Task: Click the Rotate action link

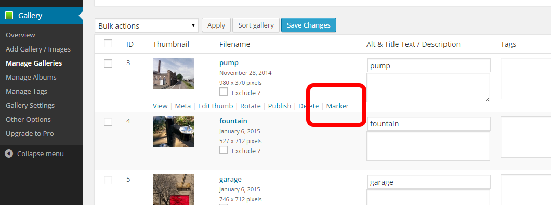Action: tap(251, 106)
